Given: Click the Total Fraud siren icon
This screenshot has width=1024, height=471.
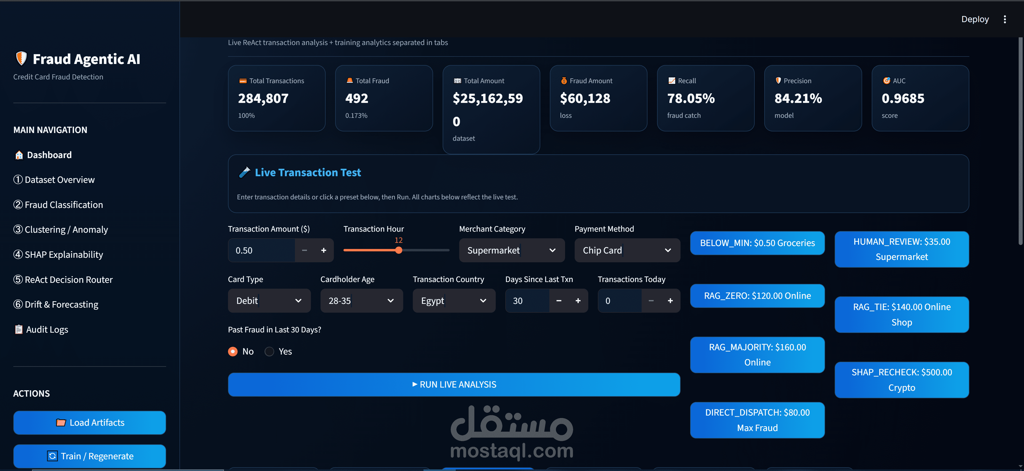Looking at the screenshot, I should [349, 80].
